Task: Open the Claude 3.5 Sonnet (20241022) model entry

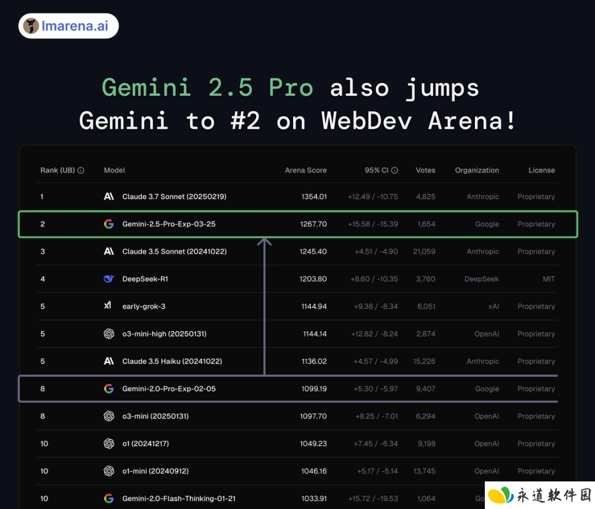Action: pyautogui.click(x=174, y=251)
